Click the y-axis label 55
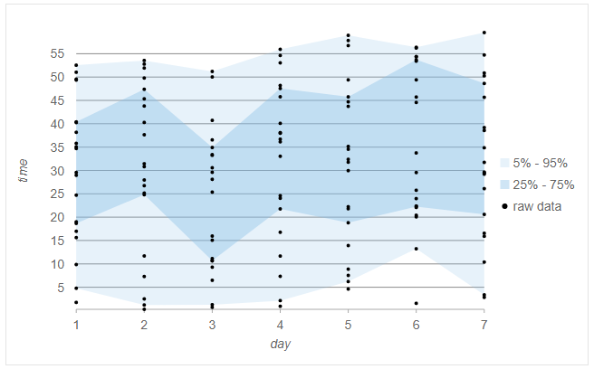Image resolution: width=594 pixels, height=369 pixels. coord(57,53)
